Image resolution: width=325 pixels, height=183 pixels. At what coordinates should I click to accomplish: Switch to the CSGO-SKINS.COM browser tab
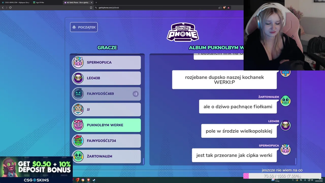tap(16, 3)
